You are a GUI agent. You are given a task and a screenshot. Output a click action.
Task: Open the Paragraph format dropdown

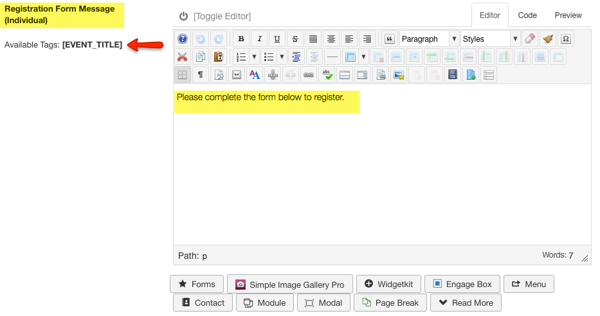click(429, 39)
